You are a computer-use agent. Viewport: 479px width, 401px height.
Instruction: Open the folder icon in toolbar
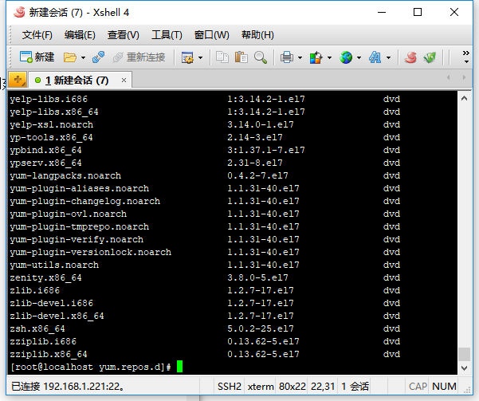(x=69, y=57)
